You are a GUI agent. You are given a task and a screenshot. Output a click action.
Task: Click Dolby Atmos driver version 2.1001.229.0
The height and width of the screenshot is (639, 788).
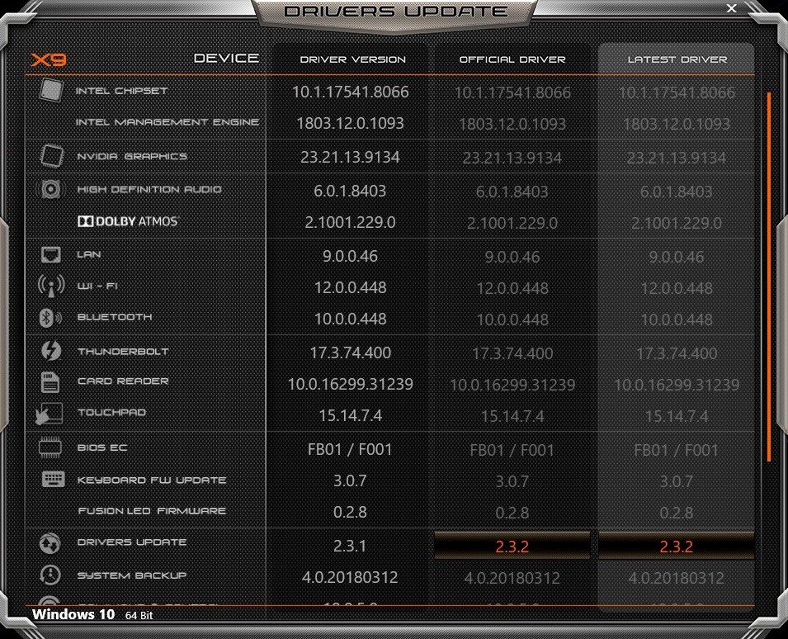pos(351,222)
